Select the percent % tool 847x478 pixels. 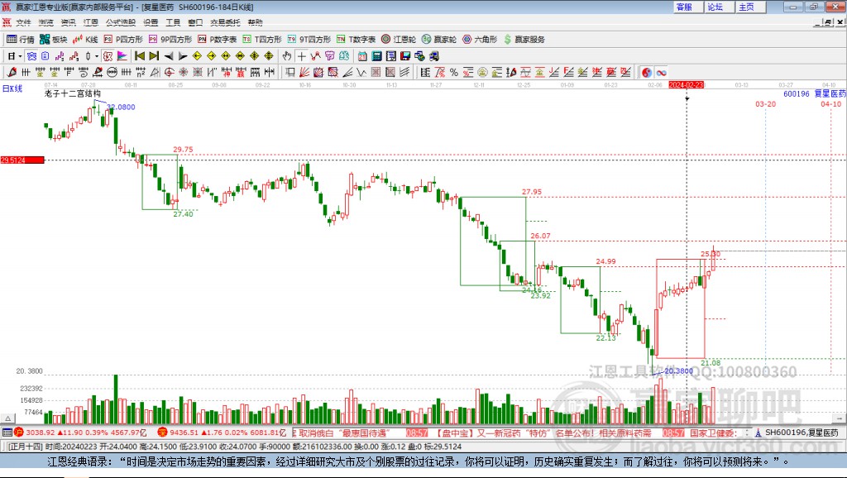pos(454,72)
